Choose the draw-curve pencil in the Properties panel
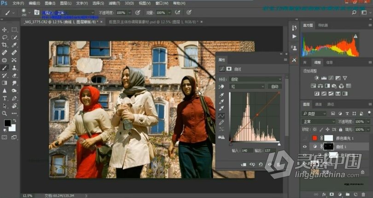The image size is (373, 198). pyautogui.click(x=221, y=122)
